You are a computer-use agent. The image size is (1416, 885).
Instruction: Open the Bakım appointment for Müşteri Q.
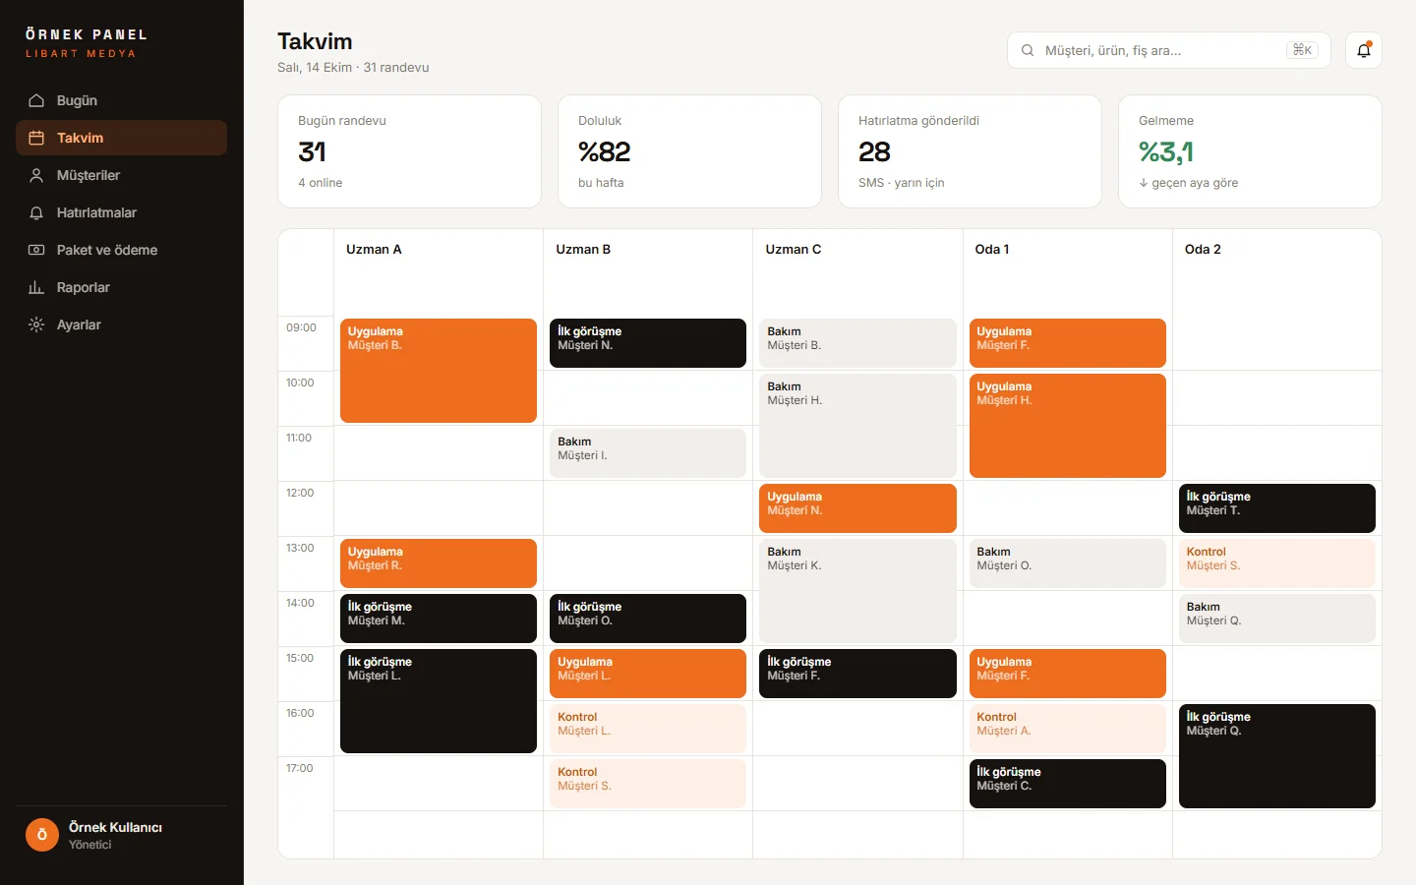[1277, 619]
